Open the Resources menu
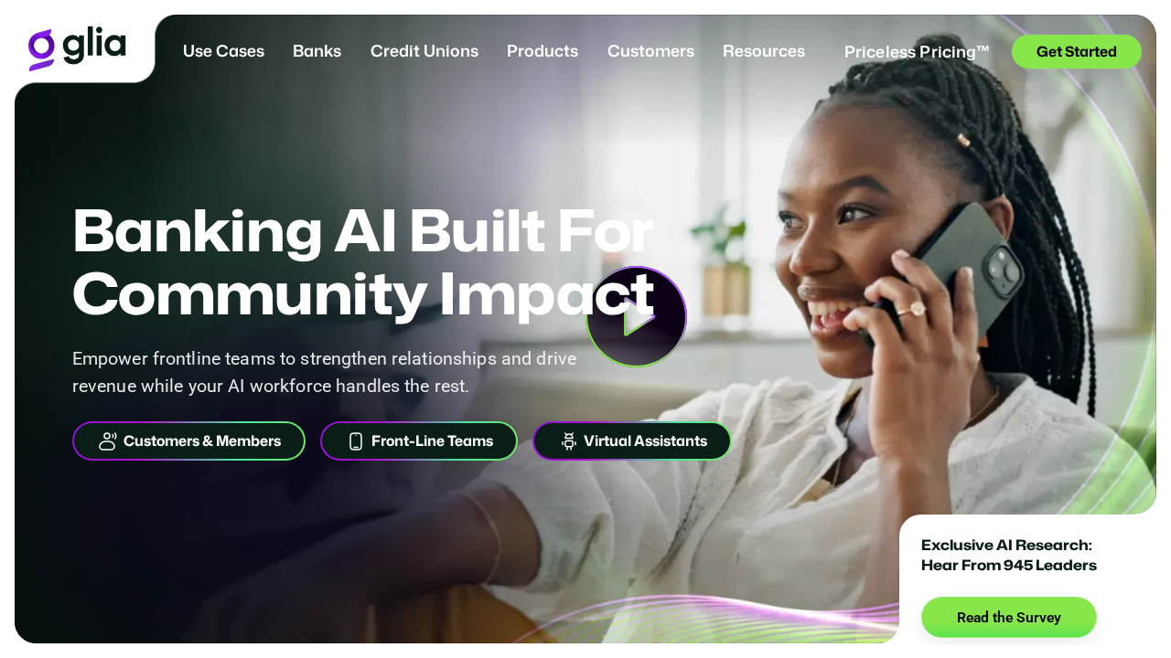The height and width of the screenshot is (658, 1171). coord(764,51)
